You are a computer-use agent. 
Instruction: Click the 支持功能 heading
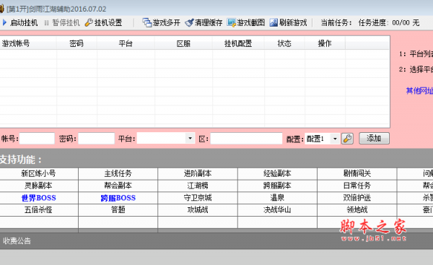pyautogui.click(x=21, y=160)
